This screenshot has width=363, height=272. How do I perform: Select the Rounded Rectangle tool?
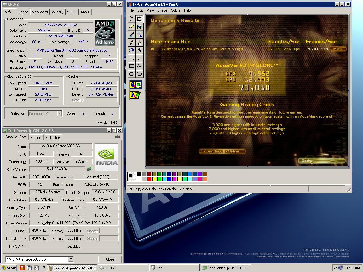click(x=139, y=74)
